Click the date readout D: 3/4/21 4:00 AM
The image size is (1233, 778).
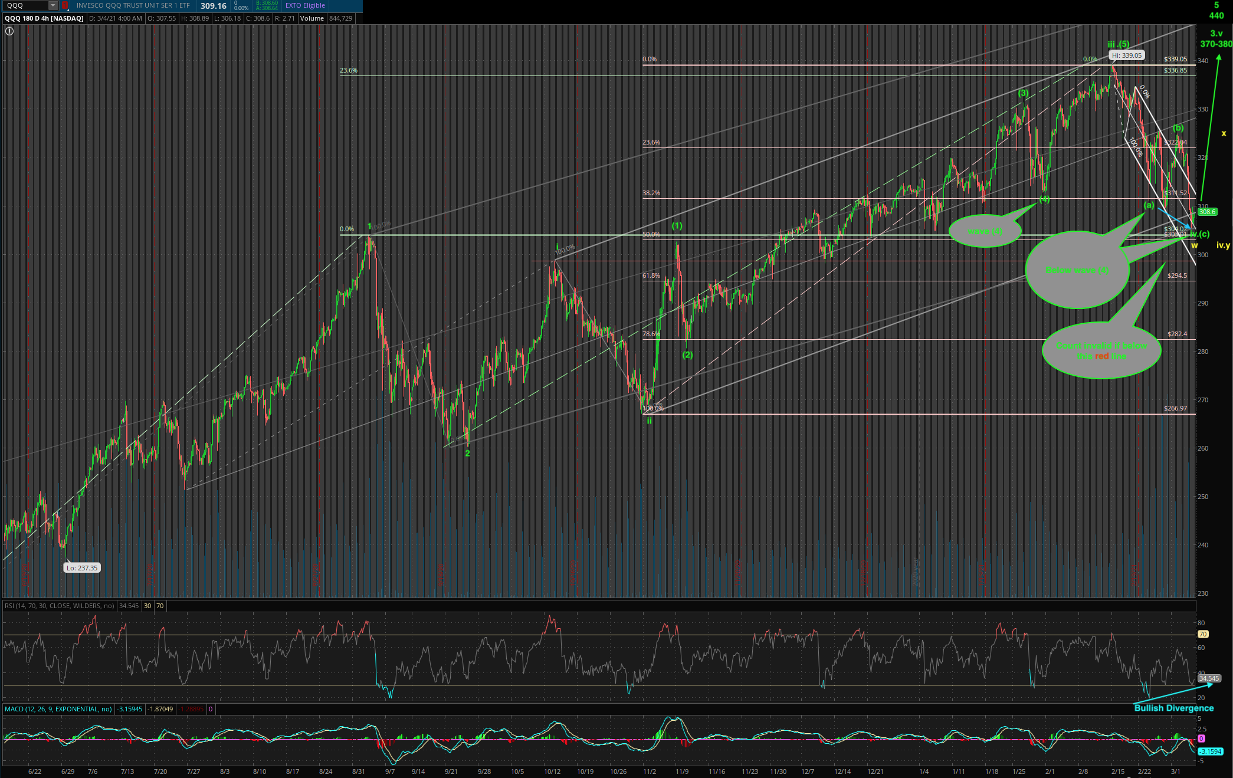tap(116, 18)
